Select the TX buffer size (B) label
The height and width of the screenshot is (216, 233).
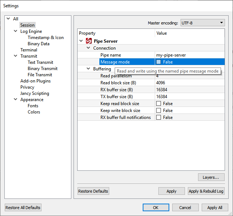click(x=116, y=97)
